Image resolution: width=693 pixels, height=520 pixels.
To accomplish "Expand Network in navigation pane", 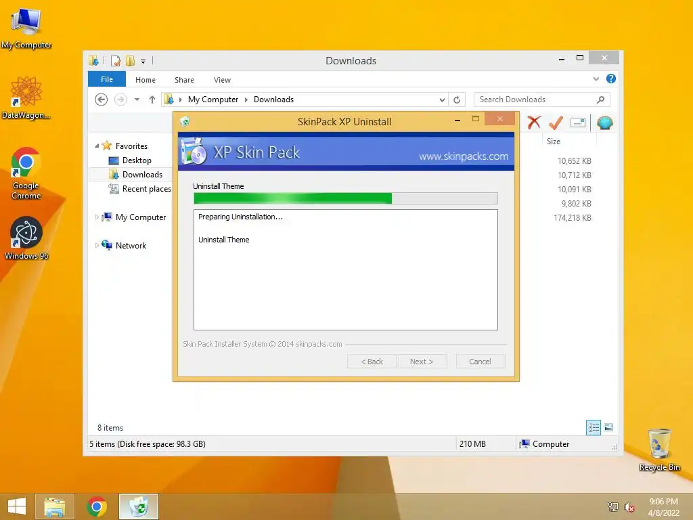I will (97, 245).
